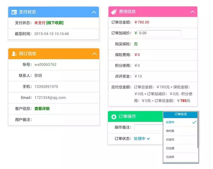This screenshot has height=169, width=213.
Task: Collapse the 费用信息 panel with its chevron
Action: [x=193, y=12]
